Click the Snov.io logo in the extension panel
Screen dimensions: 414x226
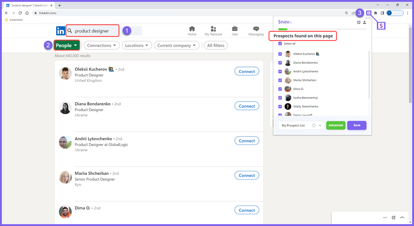pos(285,22)
